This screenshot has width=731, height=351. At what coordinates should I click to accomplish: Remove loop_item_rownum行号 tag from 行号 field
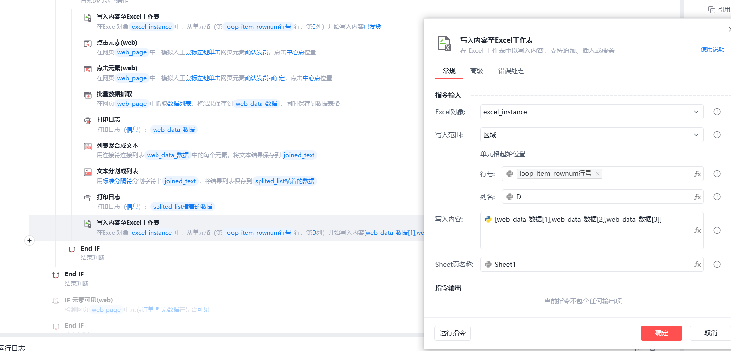[x=598, y=174]
